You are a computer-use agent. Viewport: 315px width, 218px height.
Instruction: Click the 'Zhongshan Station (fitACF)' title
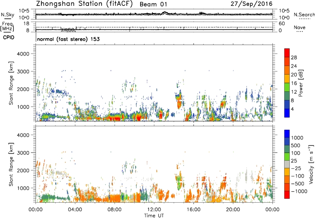pos(84,4)
